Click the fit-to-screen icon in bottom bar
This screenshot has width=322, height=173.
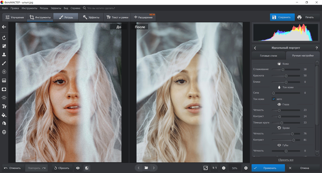click(x=206, y=167)
